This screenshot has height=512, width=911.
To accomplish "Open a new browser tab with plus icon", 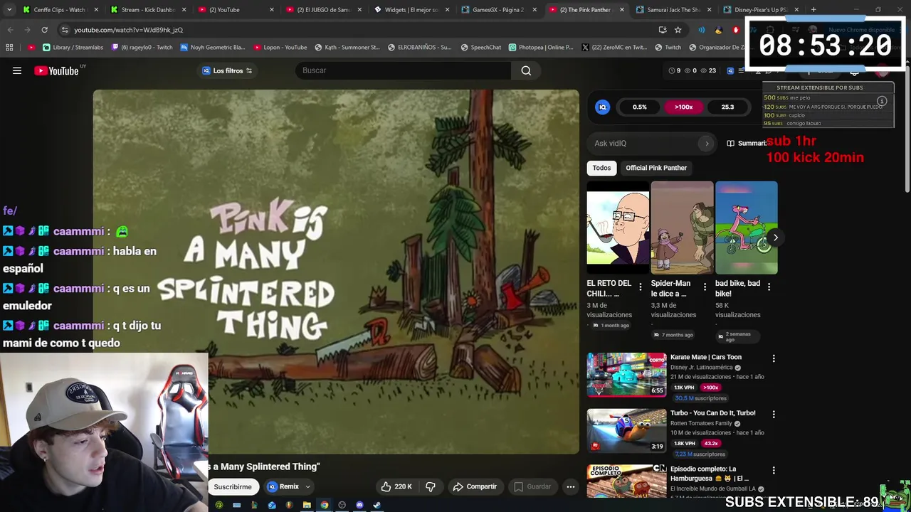I will pos(813,9).
